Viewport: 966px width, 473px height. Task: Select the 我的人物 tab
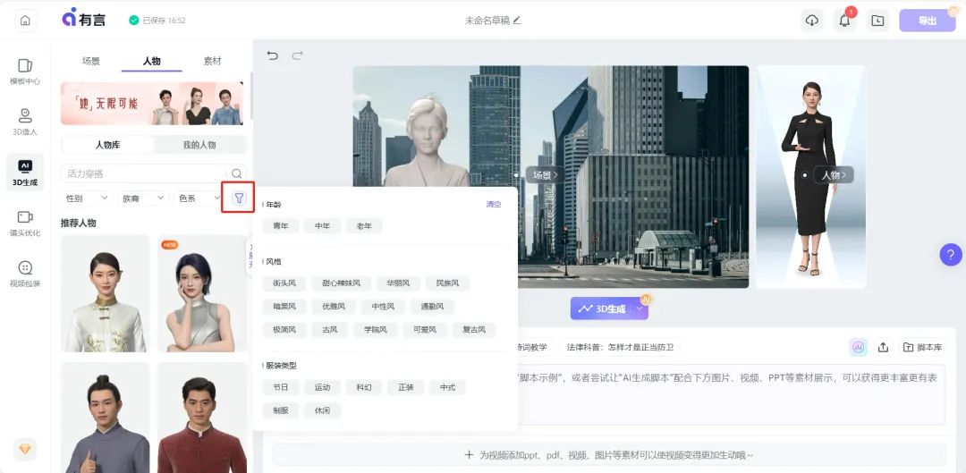pos(199,145)
